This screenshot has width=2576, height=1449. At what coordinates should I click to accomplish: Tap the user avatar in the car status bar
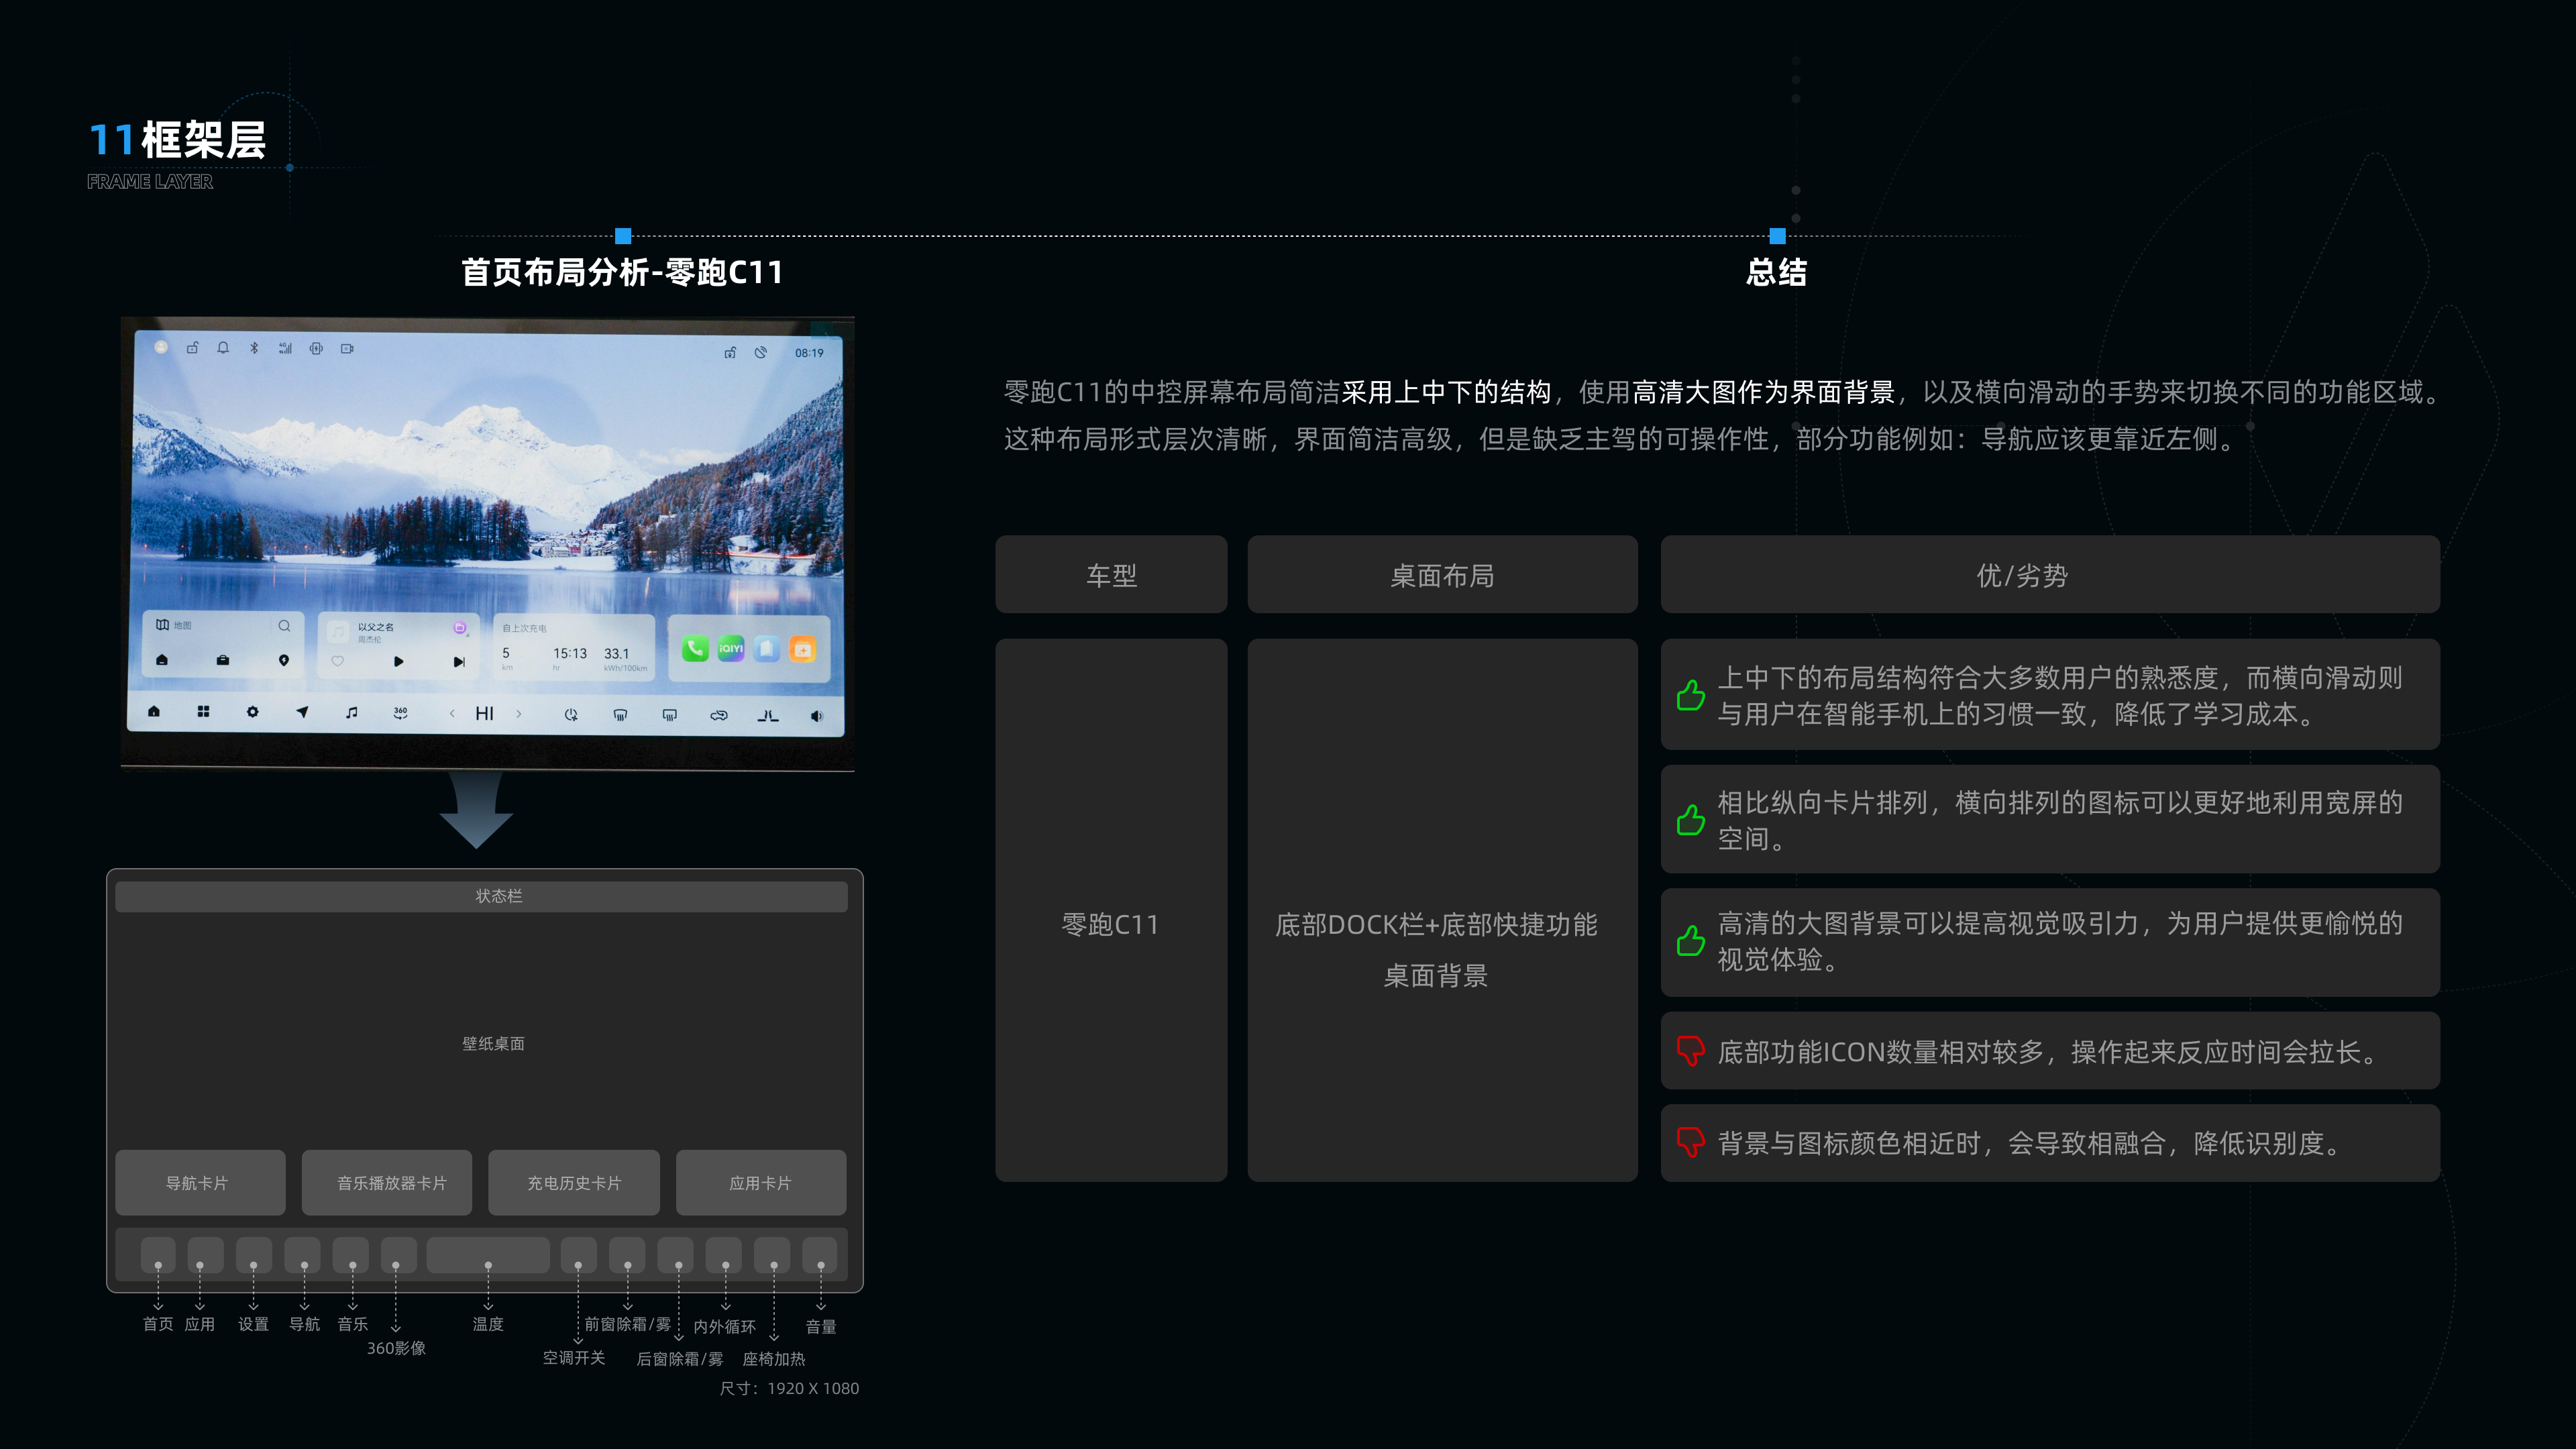(x=161, y=347)
